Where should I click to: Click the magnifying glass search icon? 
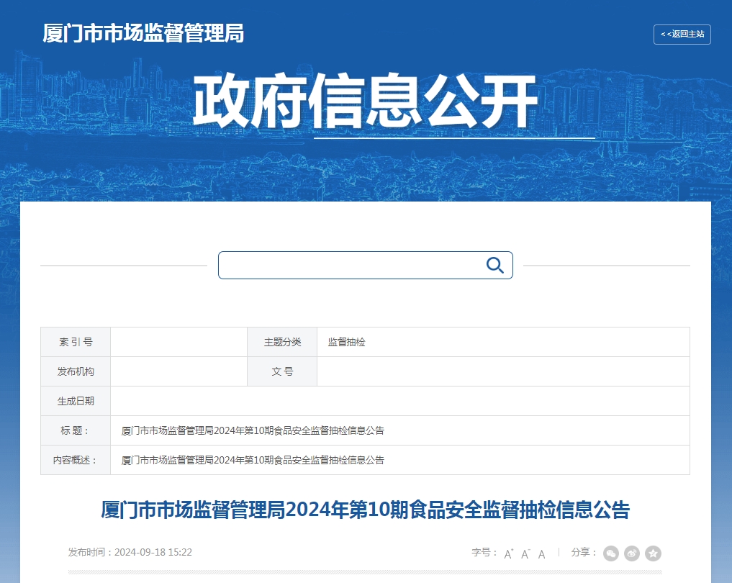(x=495, y=265)
